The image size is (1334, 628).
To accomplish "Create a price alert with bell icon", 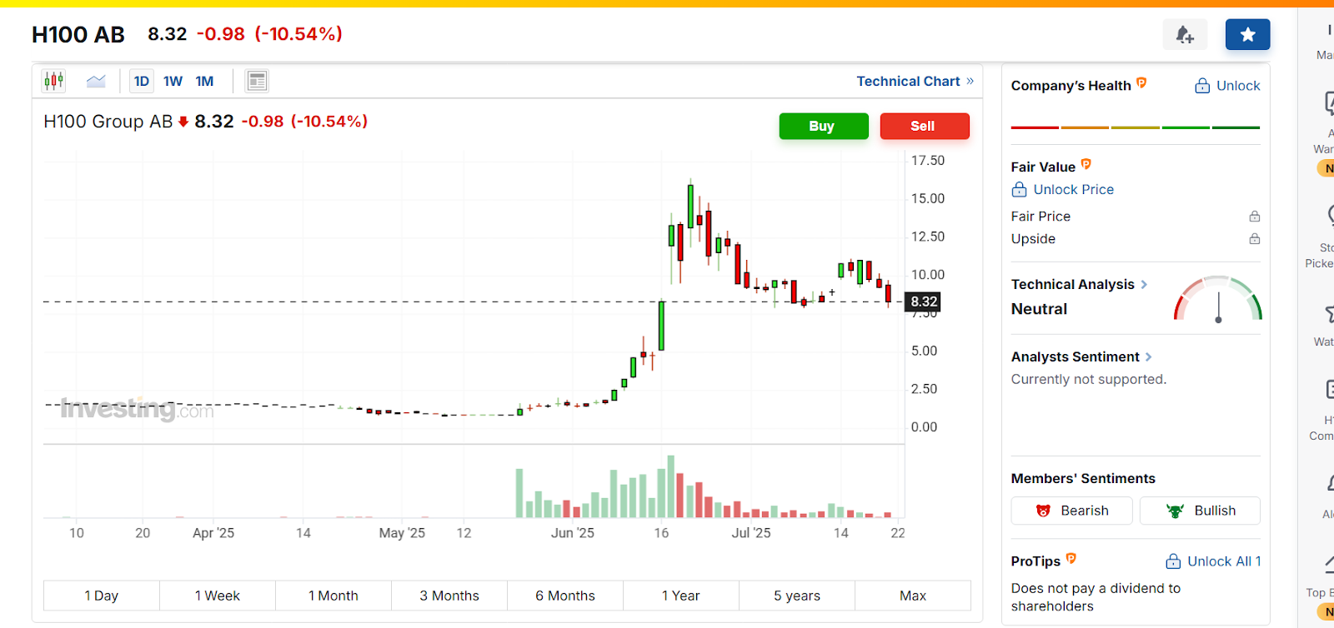I will click(1185, 34).
